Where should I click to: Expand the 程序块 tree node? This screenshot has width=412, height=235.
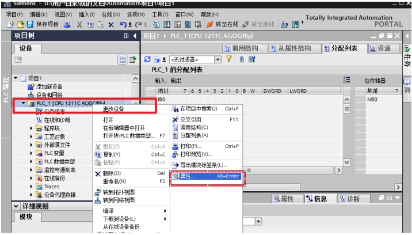coord(31,128)
